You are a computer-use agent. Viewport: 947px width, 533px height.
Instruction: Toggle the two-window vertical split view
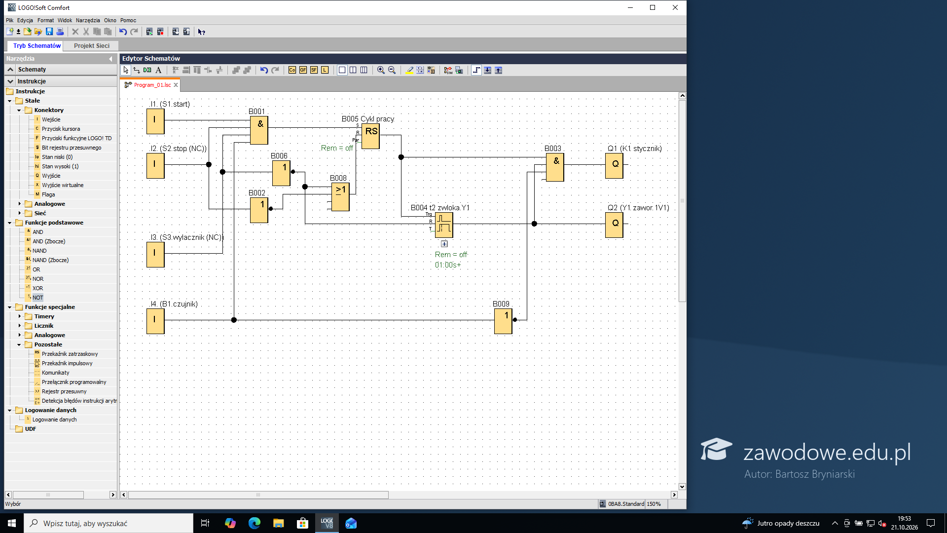point(353,70)
